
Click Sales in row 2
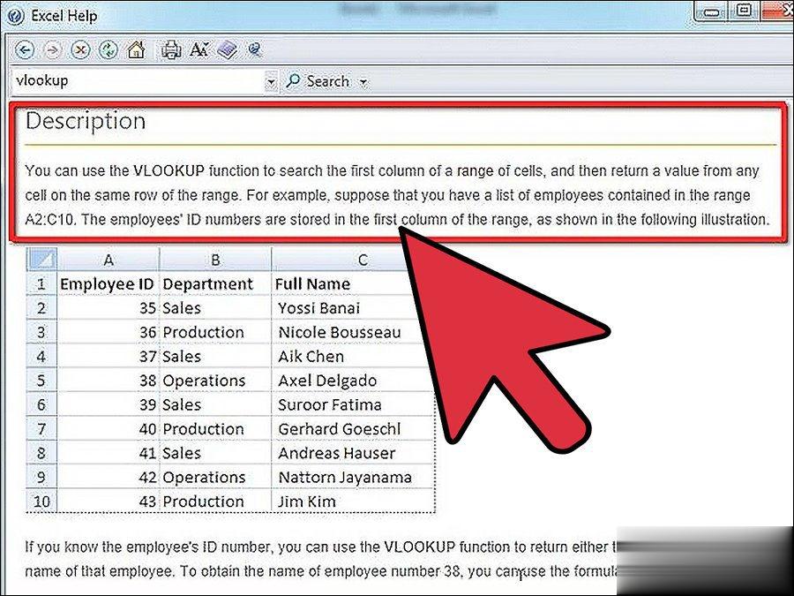point(215,308)
